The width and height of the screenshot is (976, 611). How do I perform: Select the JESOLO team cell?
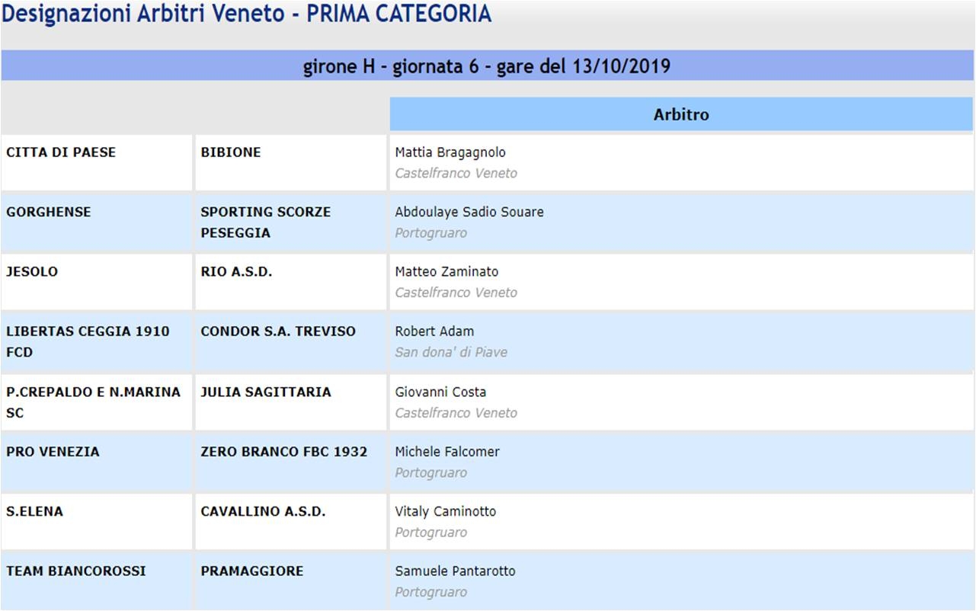point(32,272)
